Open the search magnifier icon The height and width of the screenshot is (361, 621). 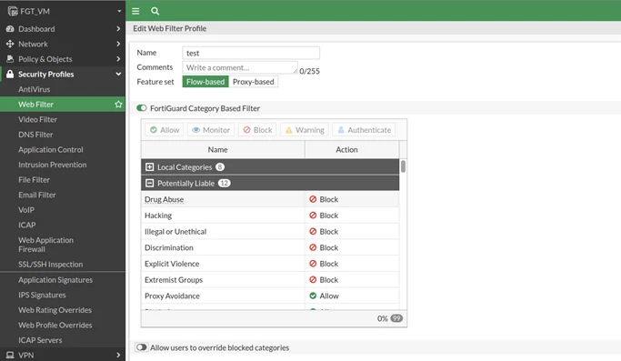click(x=155, y=11)
